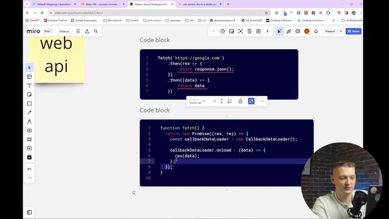Select the Videos Visual Workspace tab

pos(152,4)
